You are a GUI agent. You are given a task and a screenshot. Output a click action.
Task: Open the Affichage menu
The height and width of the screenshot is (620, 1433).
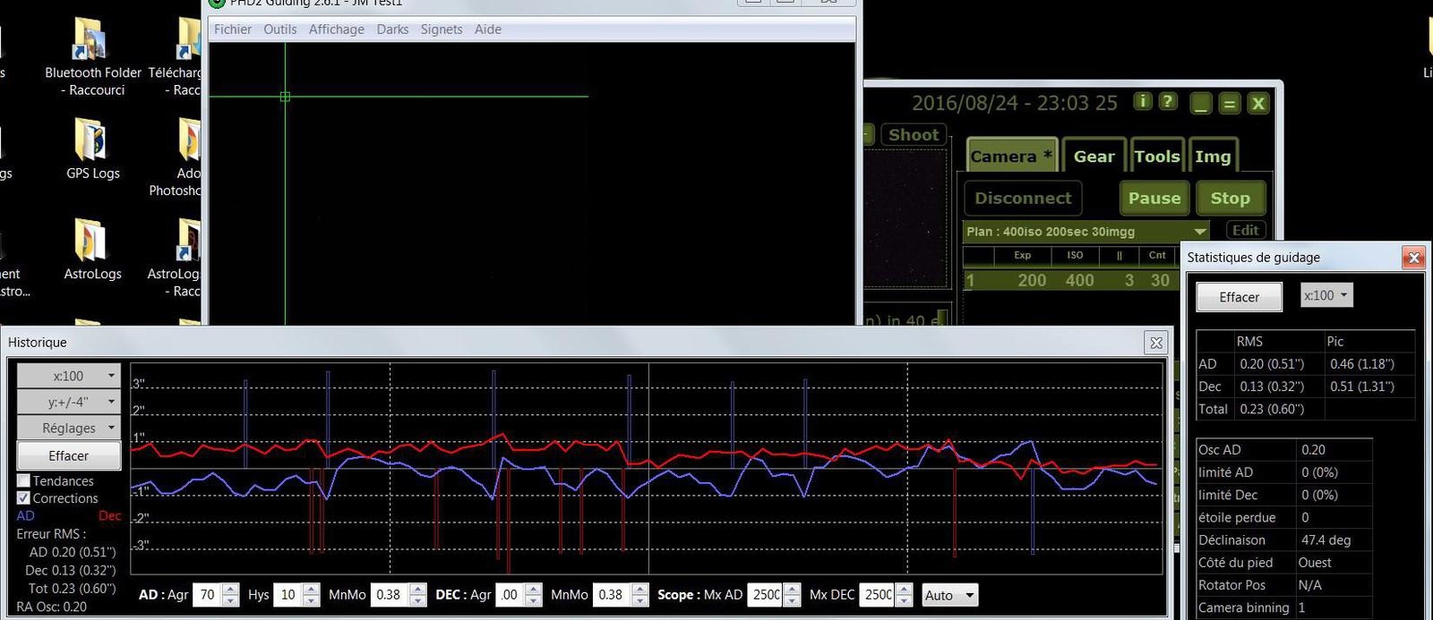click(x=336, y=29)
